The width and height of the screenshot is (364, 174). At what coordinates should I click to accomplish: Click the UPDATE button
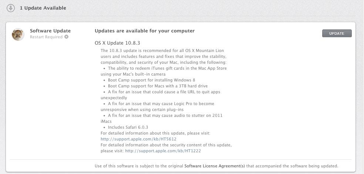337,33
